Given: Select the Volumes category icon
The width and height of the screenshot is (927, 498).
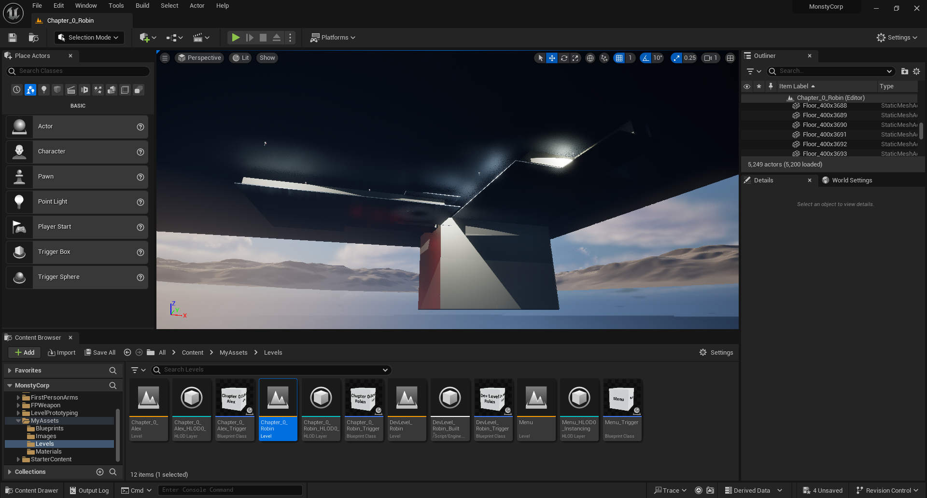Looking at the screenshot, I should click(x=125, y=90).
